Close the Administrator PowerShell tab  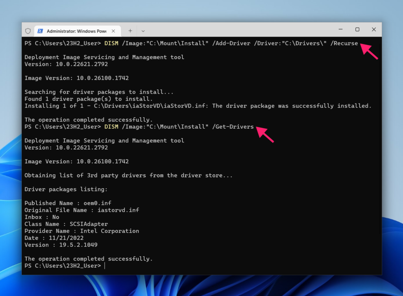click(113, 31)
